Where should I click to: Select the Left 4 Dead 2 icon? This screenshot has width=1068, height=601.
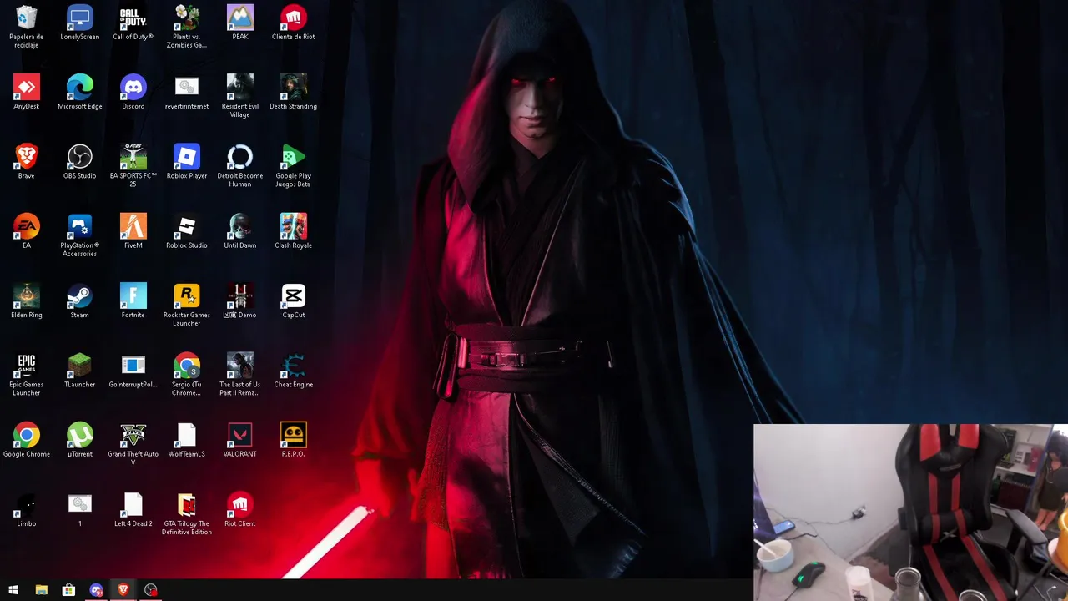(x=133, y=504)
